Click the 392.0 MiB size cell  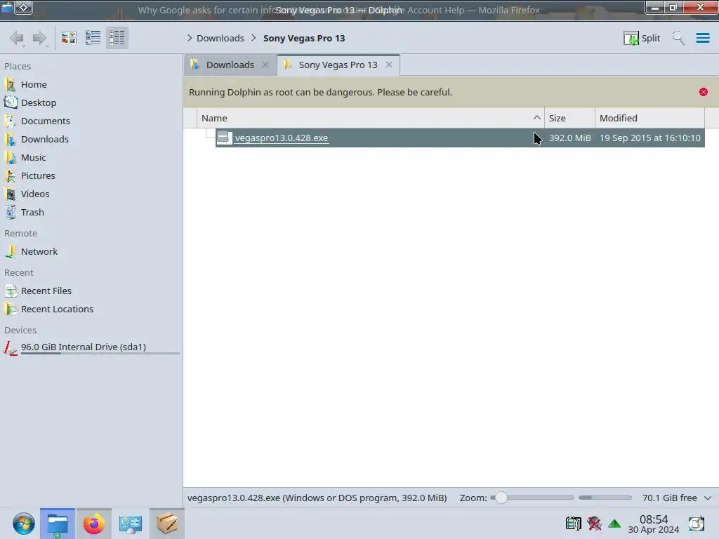569,138
